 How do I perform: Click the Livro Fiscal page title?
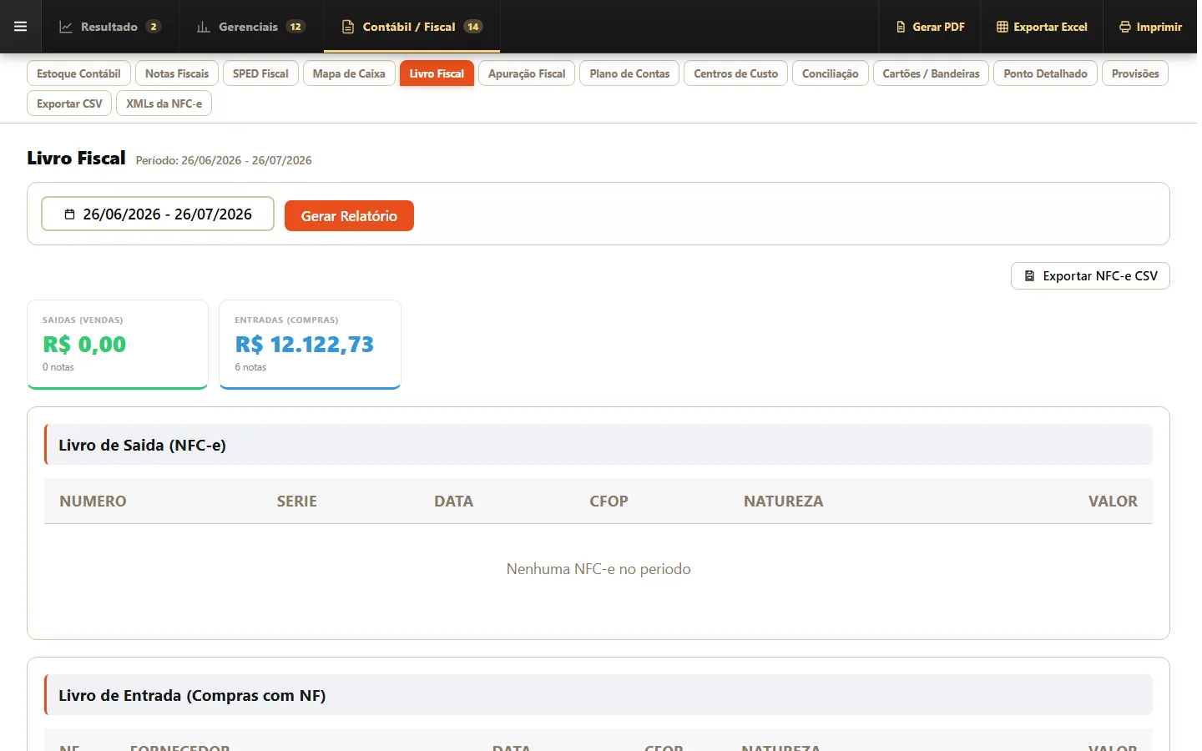[76, 158]
